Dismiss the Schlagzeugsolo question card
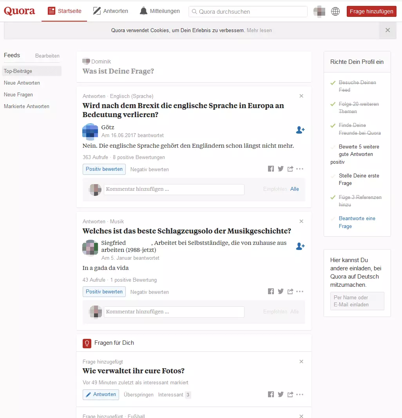Viewport: 402px width, 418px height. tap(301, 221)
